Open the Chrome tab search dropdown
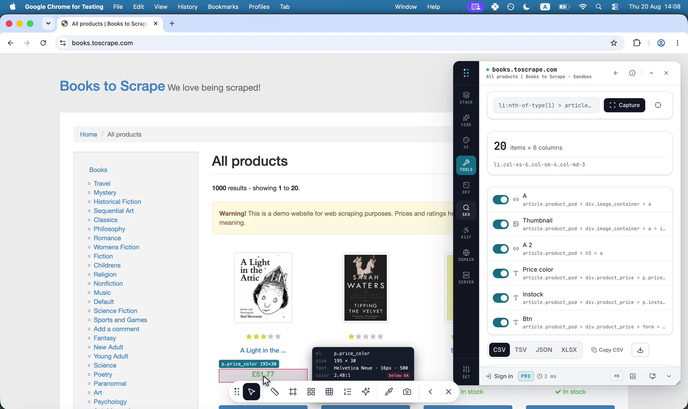The height and width of the screenshot is (409, 688). (48, 24)
